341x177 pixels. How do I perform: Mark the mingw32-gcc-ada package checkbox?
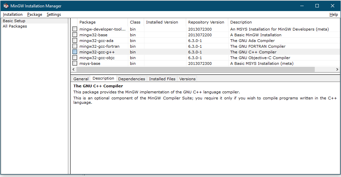click(75, 40)
